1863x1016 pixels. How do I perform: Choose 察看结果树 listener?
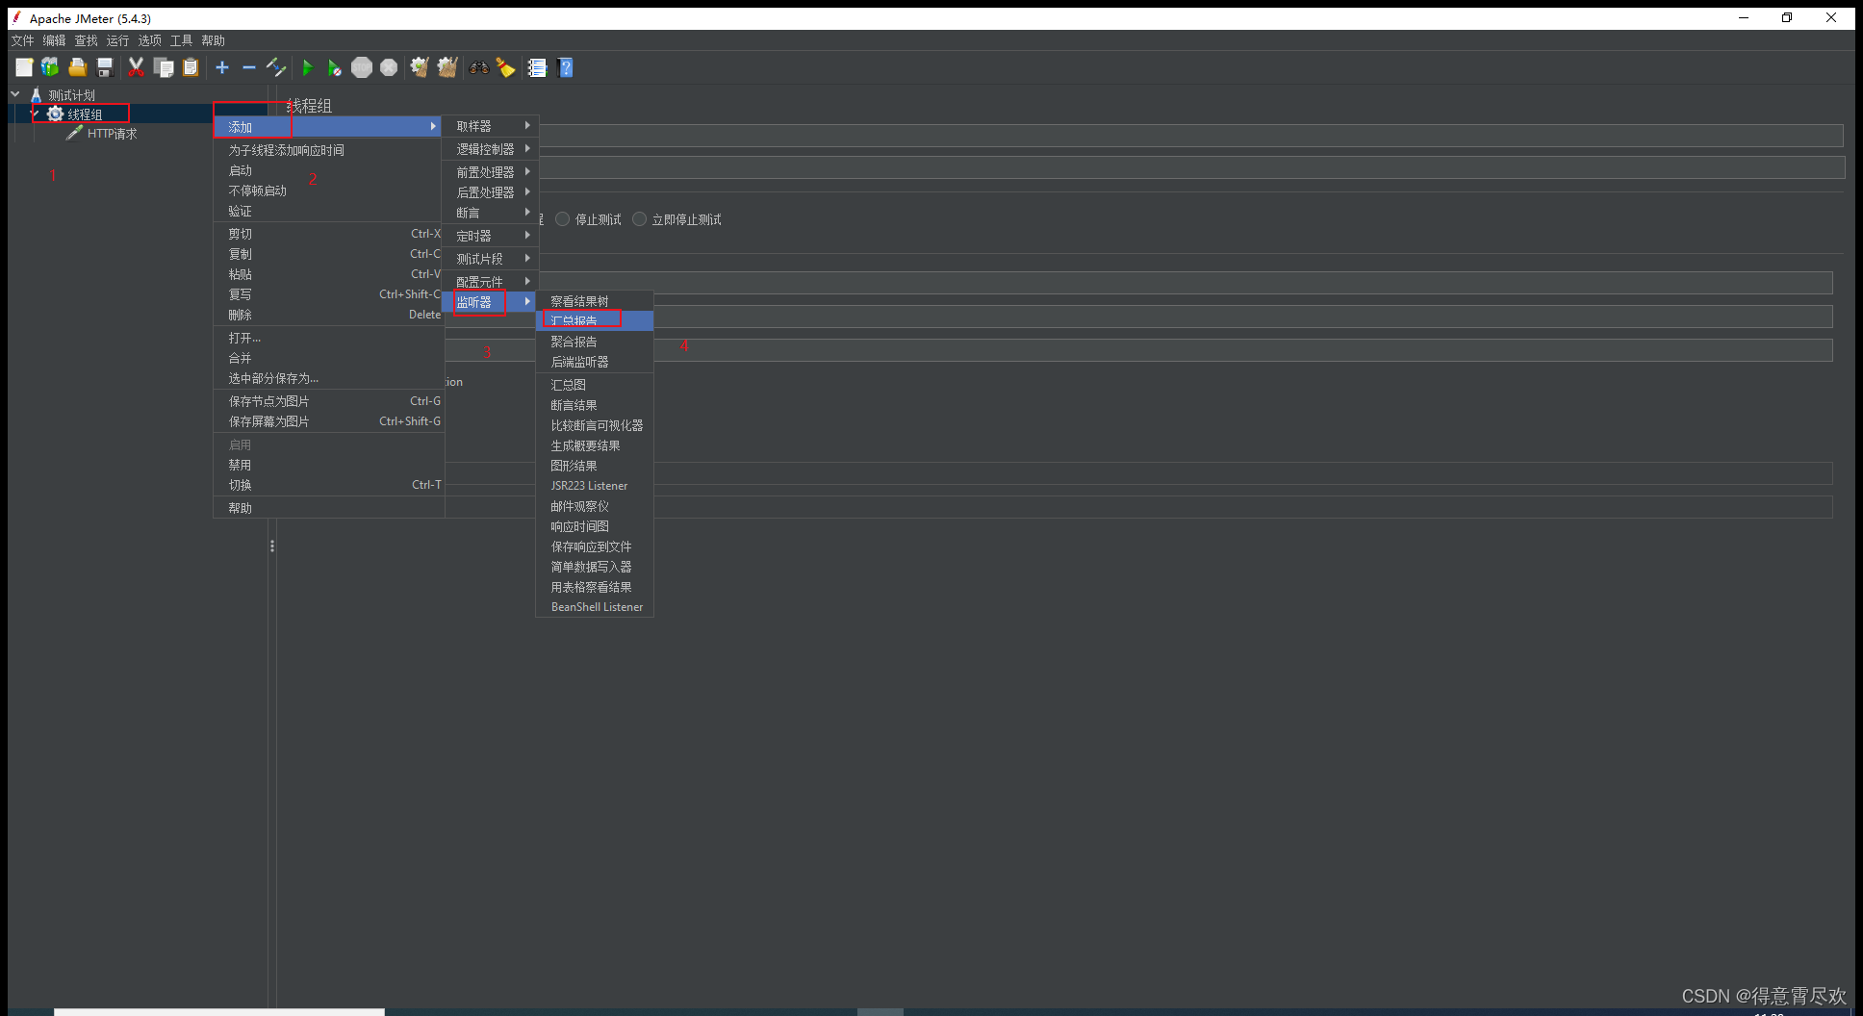tap(595, 301)
